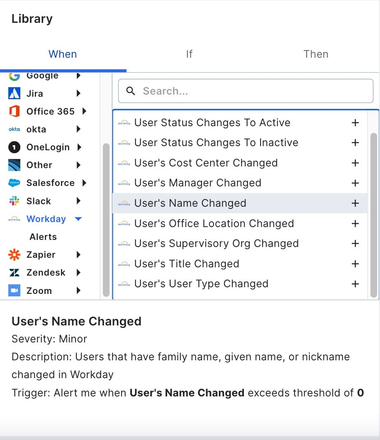Add User's Office Location Changed alert
The height and width of the screenshot is (440, 380).
coord(356,223)
